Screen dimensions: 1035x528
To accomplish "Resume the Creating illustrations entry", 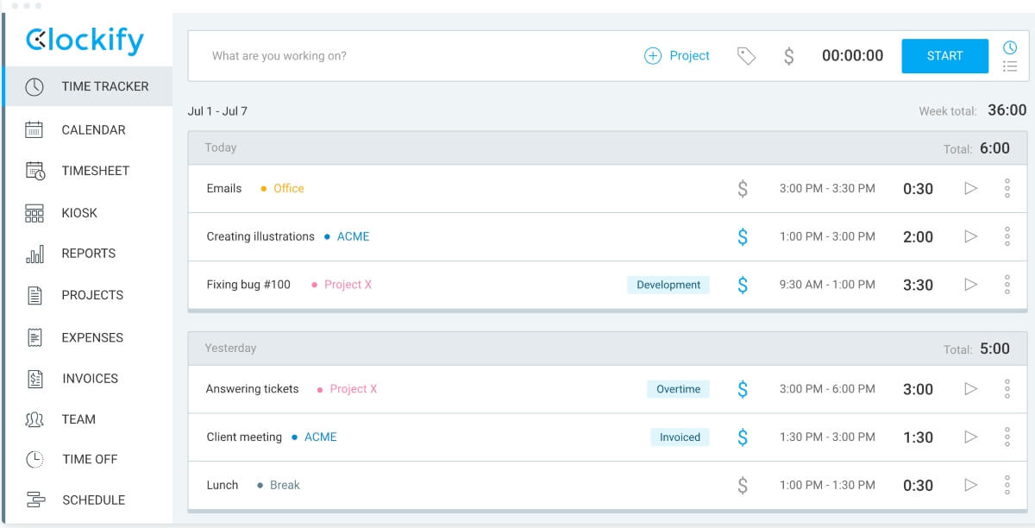I will 970,236.
